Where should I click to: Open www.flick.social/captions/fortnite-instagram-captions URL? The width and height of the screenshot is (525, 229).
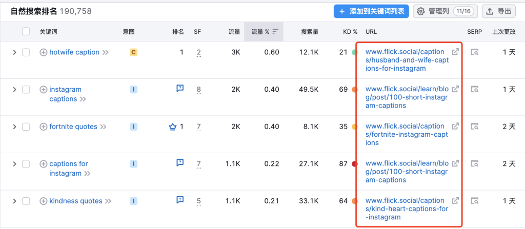click(x=407, y=134)
